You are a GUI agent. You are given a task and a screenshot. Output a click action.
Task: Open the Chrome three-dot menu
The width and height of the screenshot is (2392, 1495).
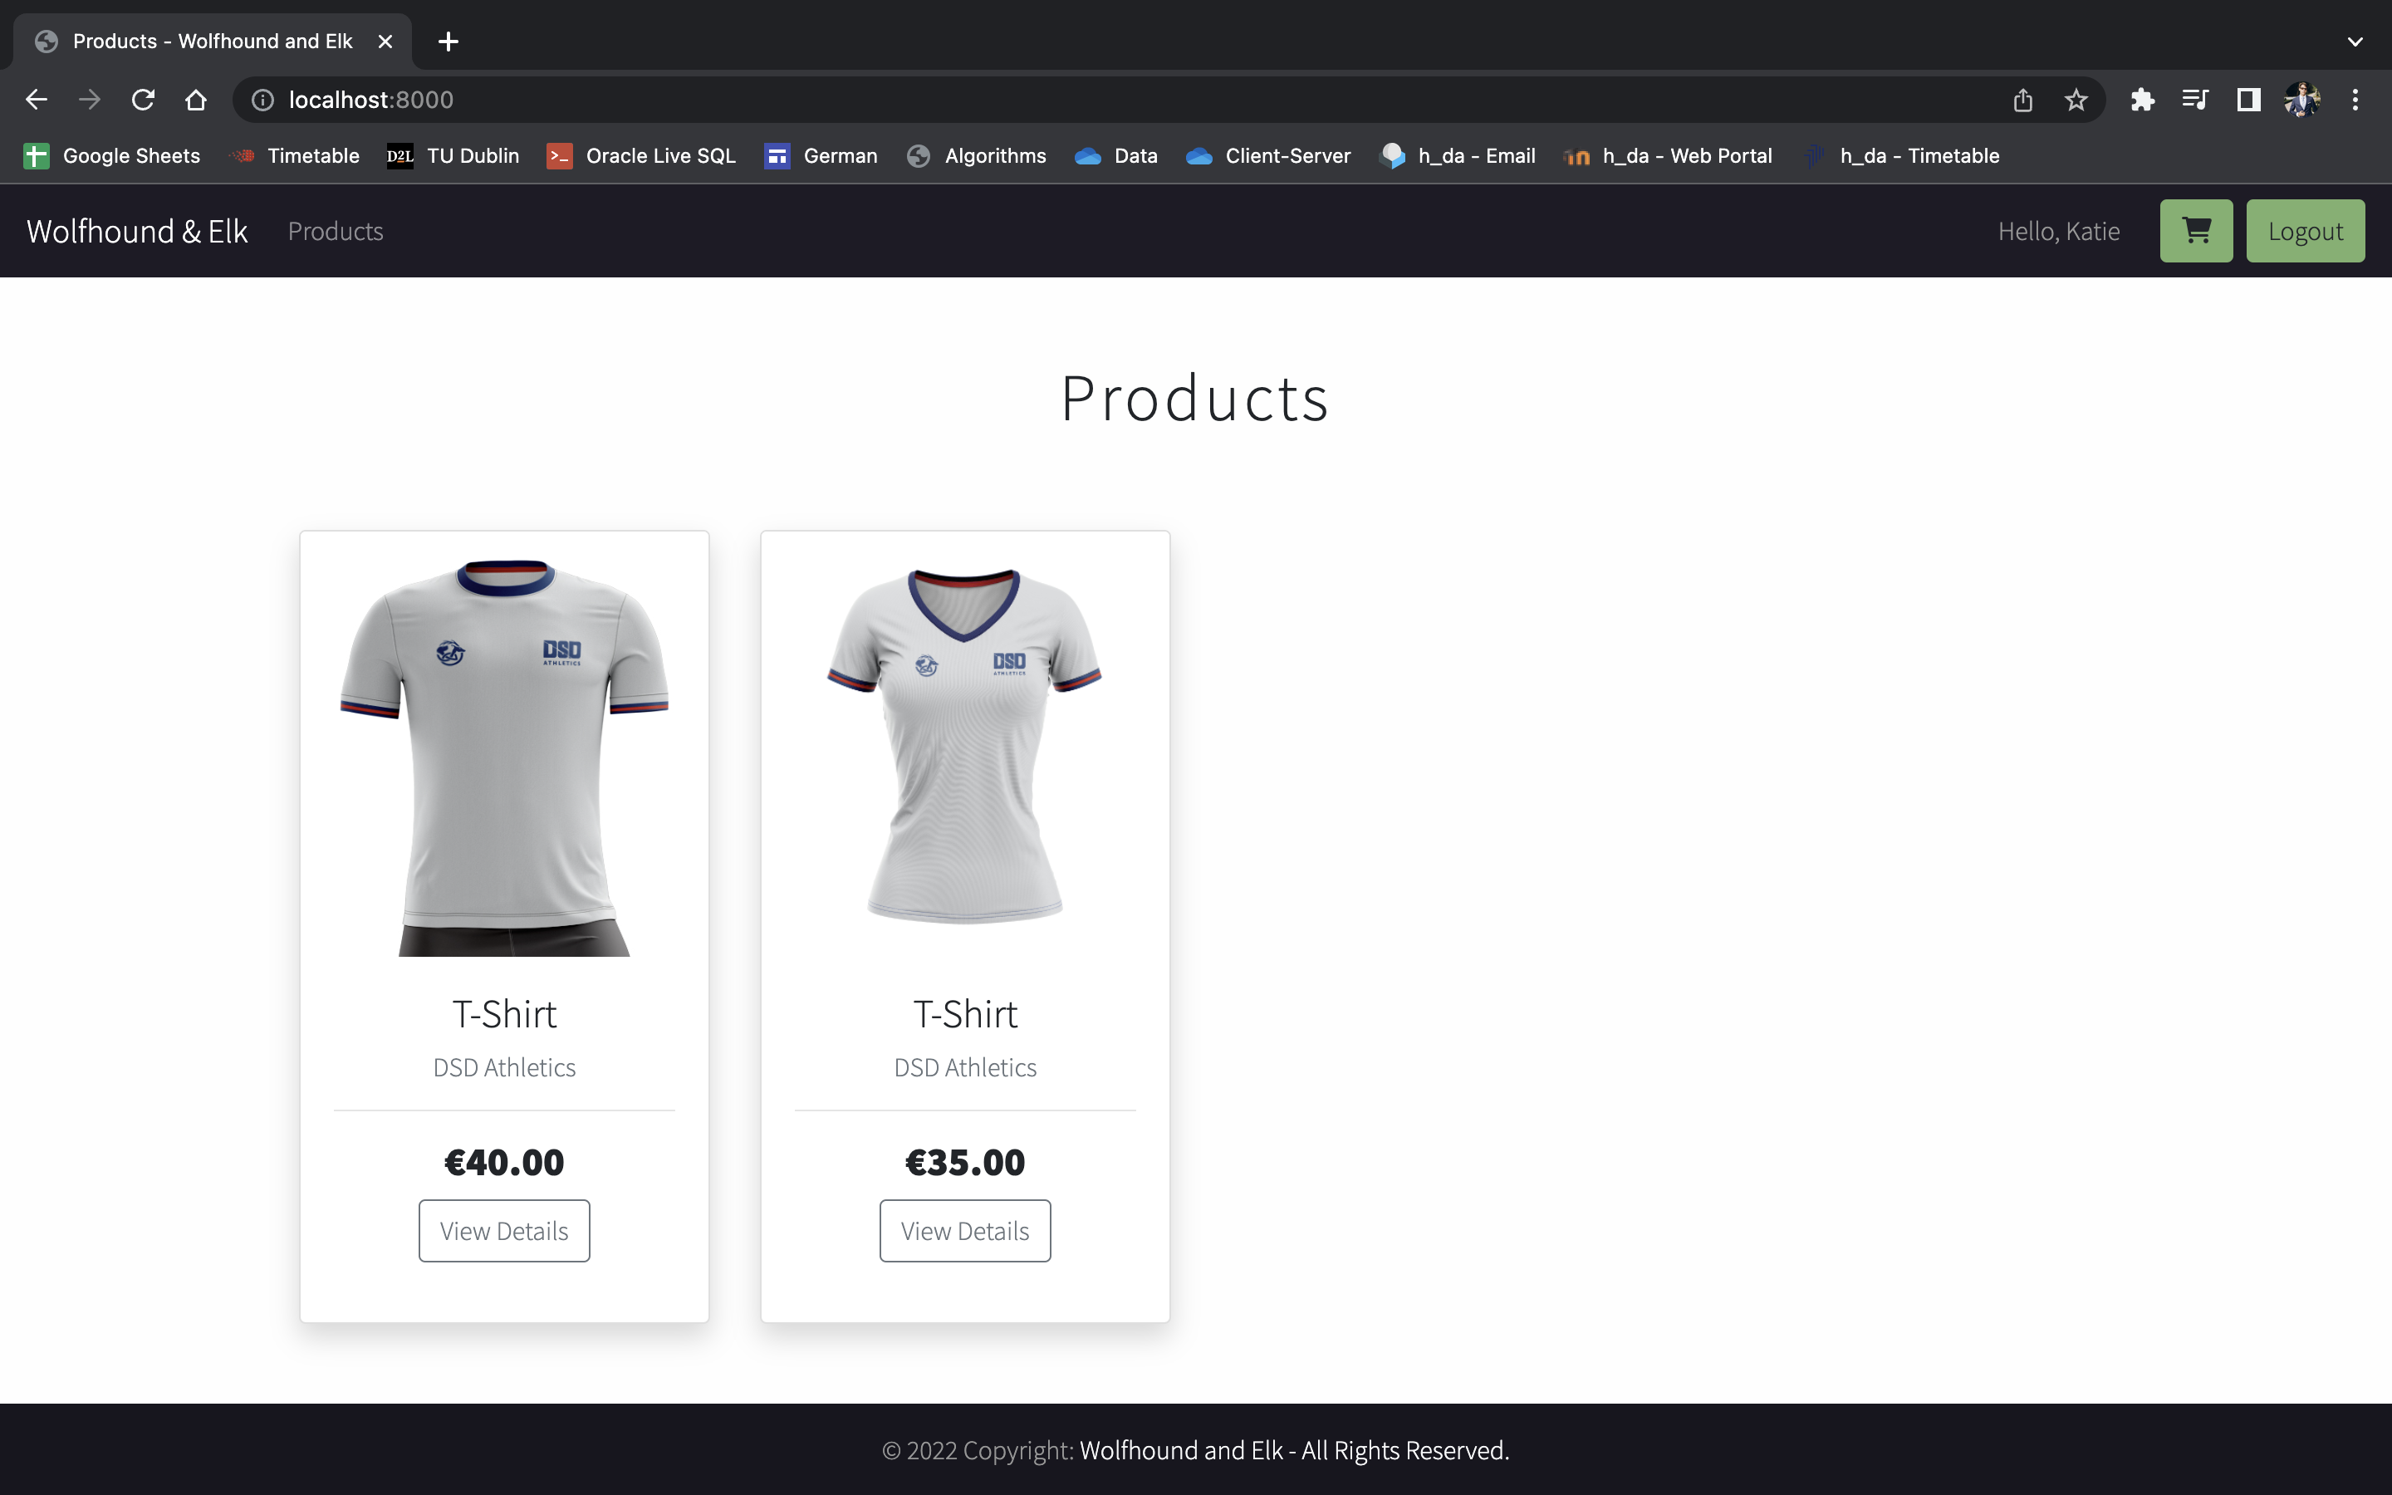pos(2355,100)
